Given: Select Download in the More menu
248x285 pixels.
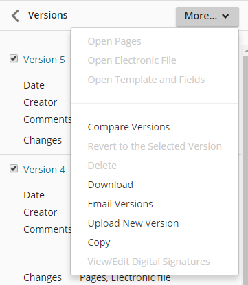Looking at the screenshot, I should (111, 185).
